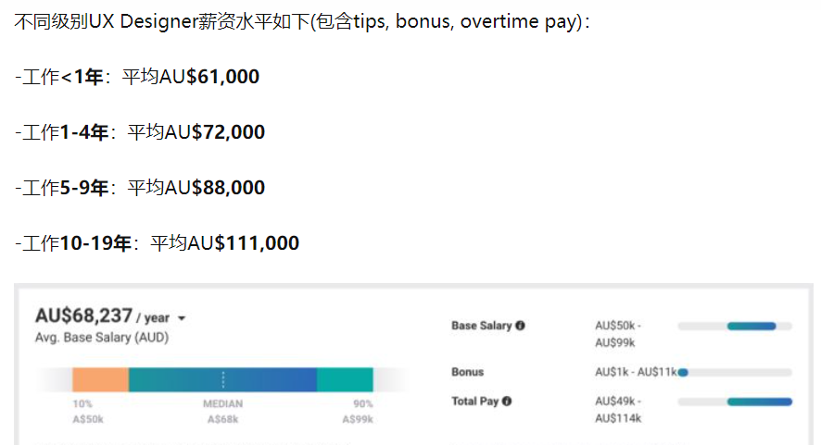This screenshot has height=445, width=821.
Task: Click the AU$68,237 salary heading
Action: point(83,315)
